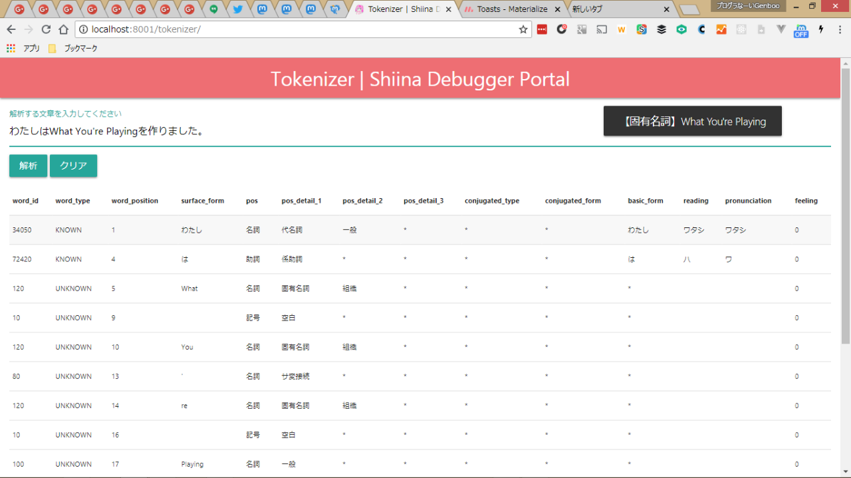This screenshot has width=851, height=478.
Task: Reload the page
Action: pyautogui.click(x=46, y=29)
